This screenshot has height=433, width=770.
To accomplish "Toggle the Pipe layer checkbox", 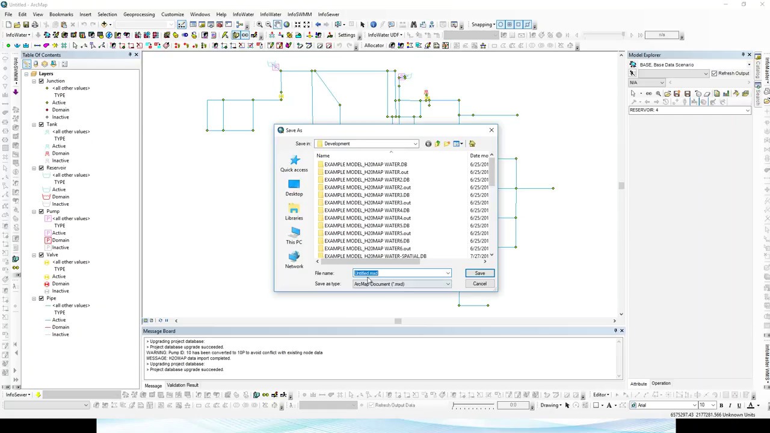I will point(41,298).
